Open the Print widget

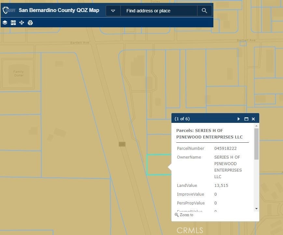click(30, 23)
